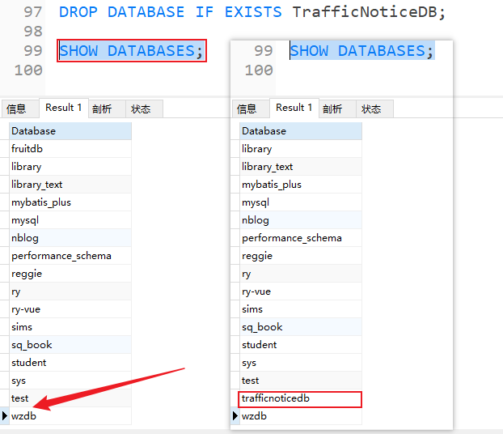The width and height of the screenshot is (503, 434).
Task: Click SHOW DATABASES statement in right editor
Action: tap(361, 51)
